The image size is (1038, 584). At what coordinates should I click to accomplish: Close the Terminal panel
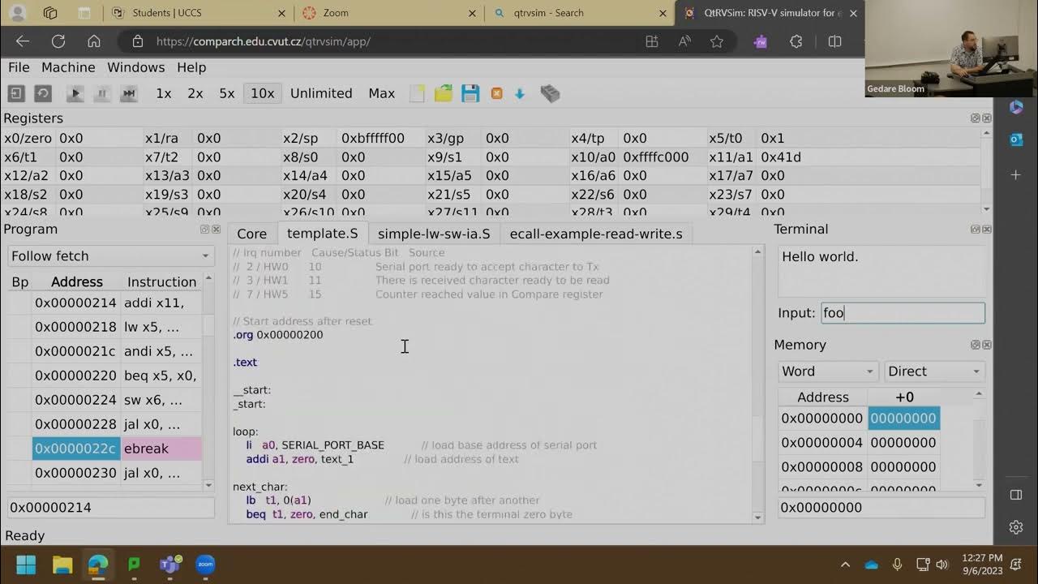coord(987,230)
